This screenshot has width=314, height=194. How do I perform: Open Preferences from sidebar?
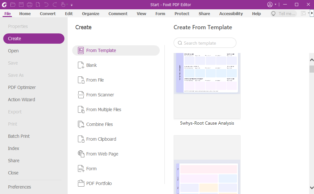[x=19, y=187]
